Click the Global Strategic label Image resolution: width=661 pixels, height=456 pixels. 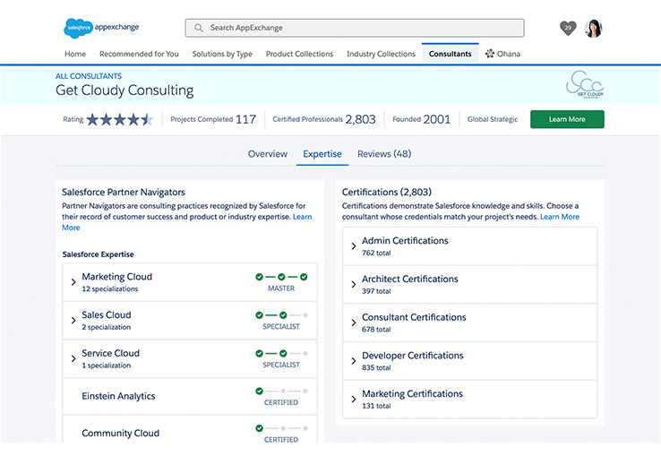(x=493, y=119)
